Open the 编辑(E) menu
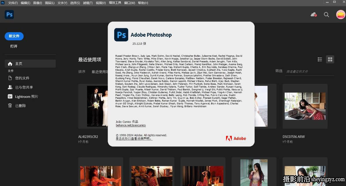 [x=25, y=3]
